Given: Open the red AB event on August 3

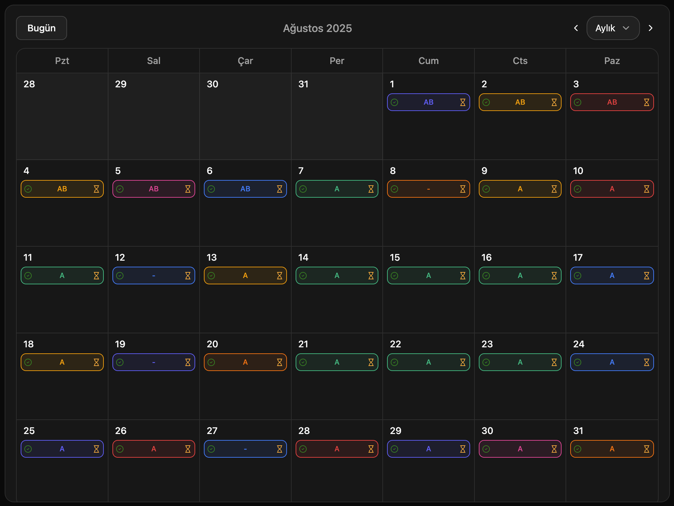Looking at the screenshot, I should (612, 102).
